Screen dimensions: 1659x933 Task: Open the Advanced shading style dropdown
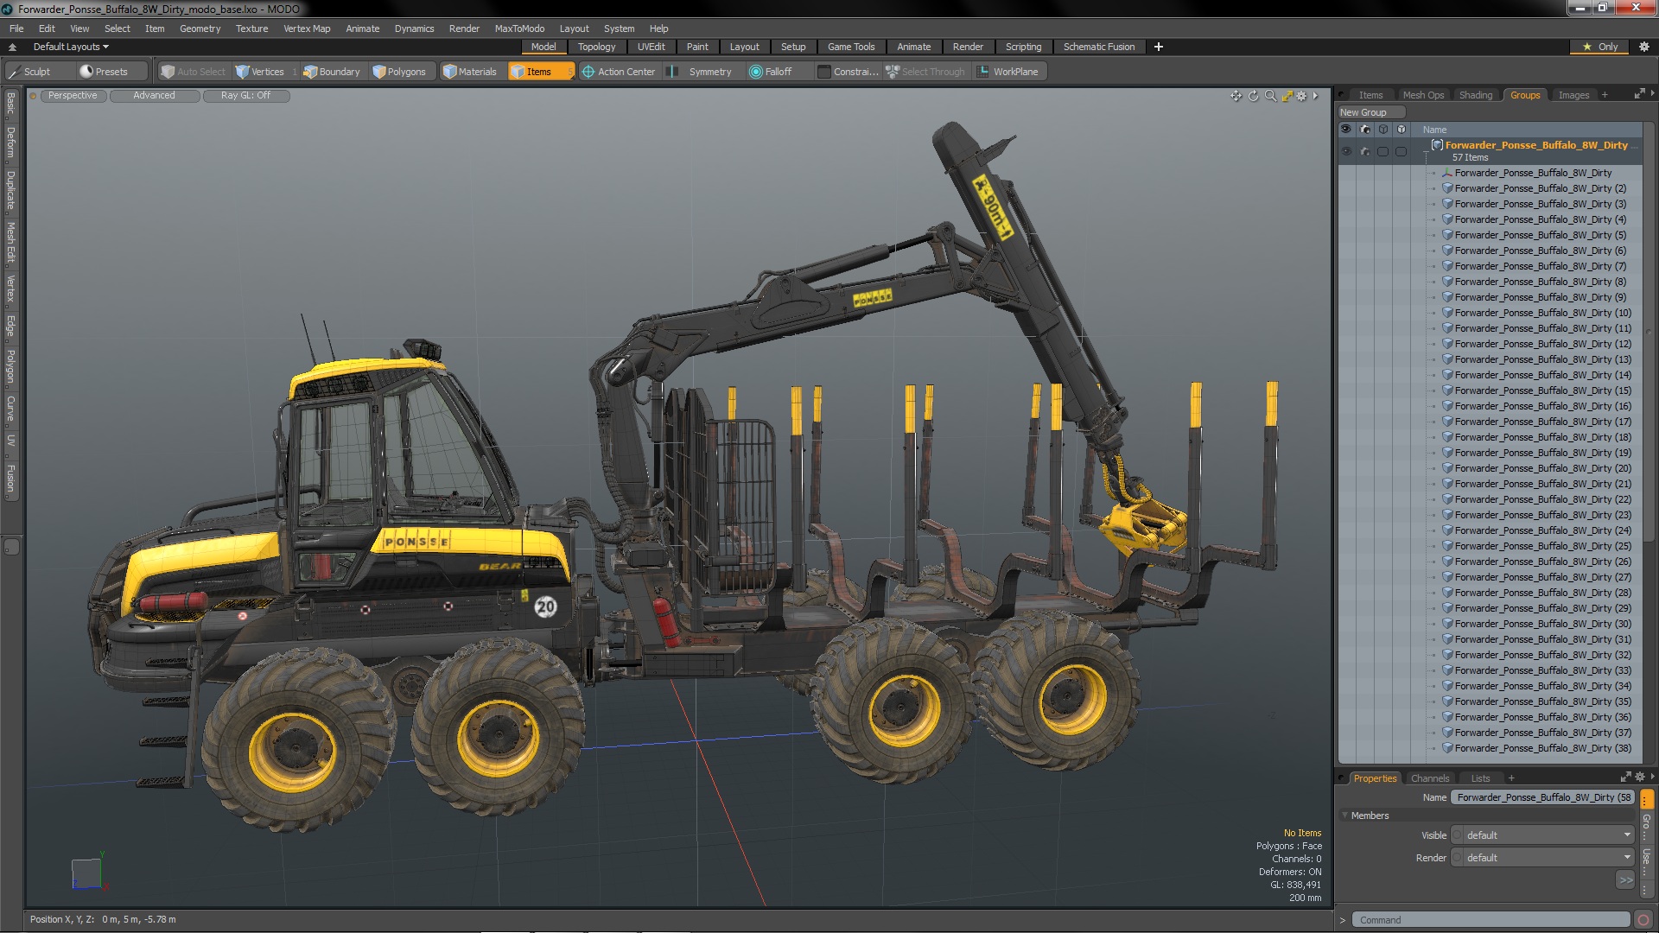click(154, 96)
